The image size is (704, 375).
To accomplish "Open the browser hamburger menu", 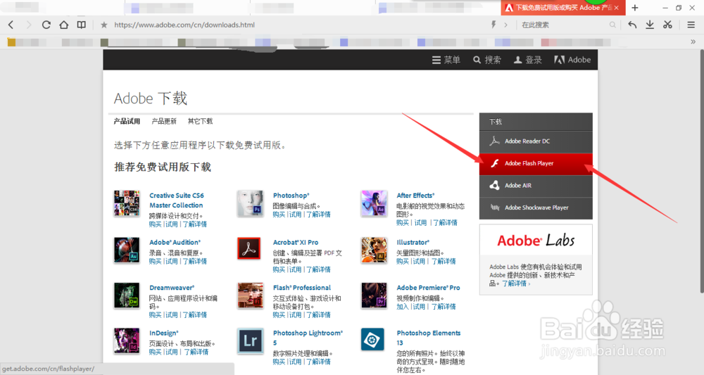I will pos(691,25).
